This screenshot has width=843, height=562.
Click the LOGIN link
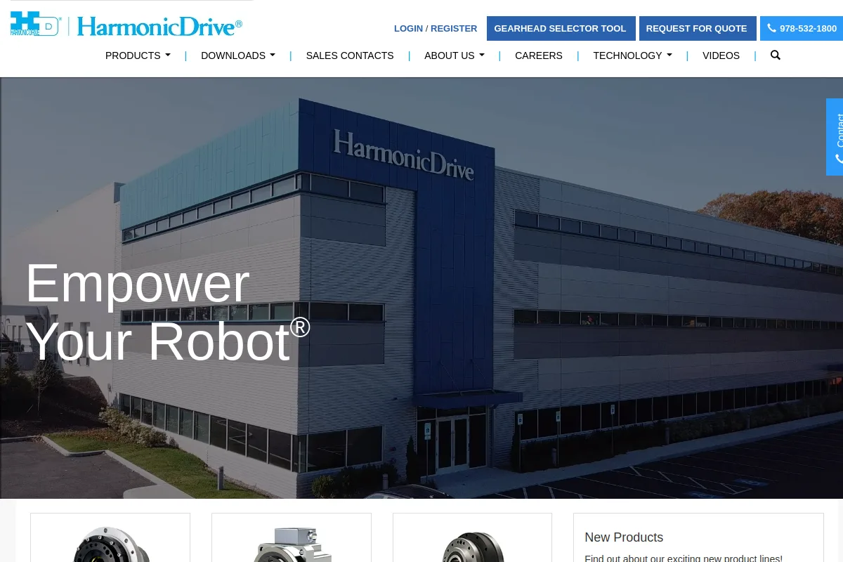[408, 29]
